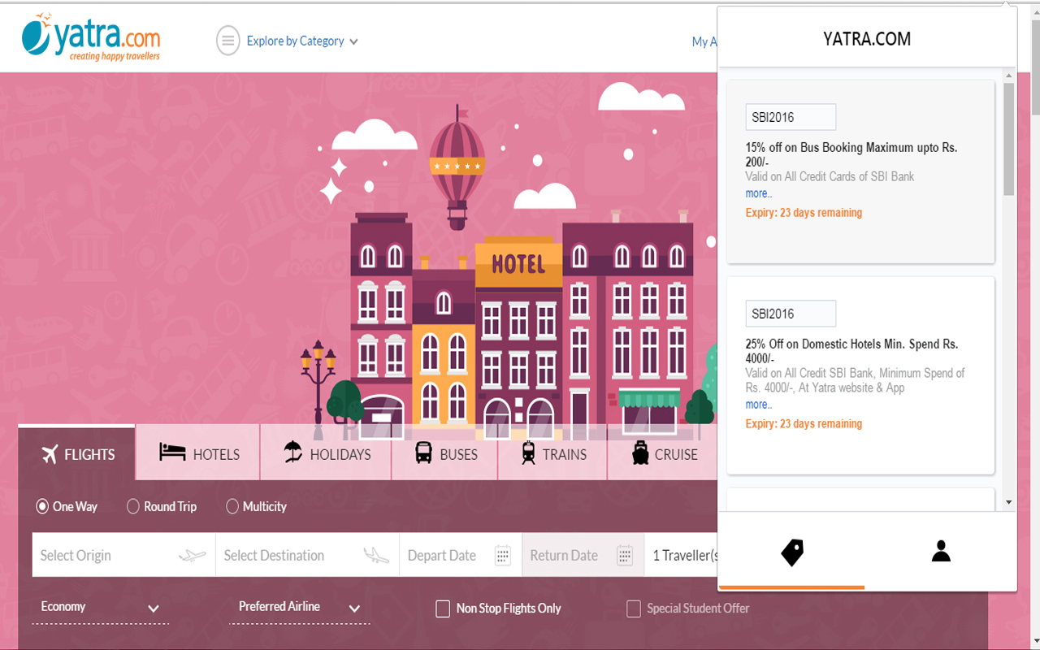Open the Depart Date calendar icon
The width and height of the screenshot is (1040, 650).
[x=503, y=556]
